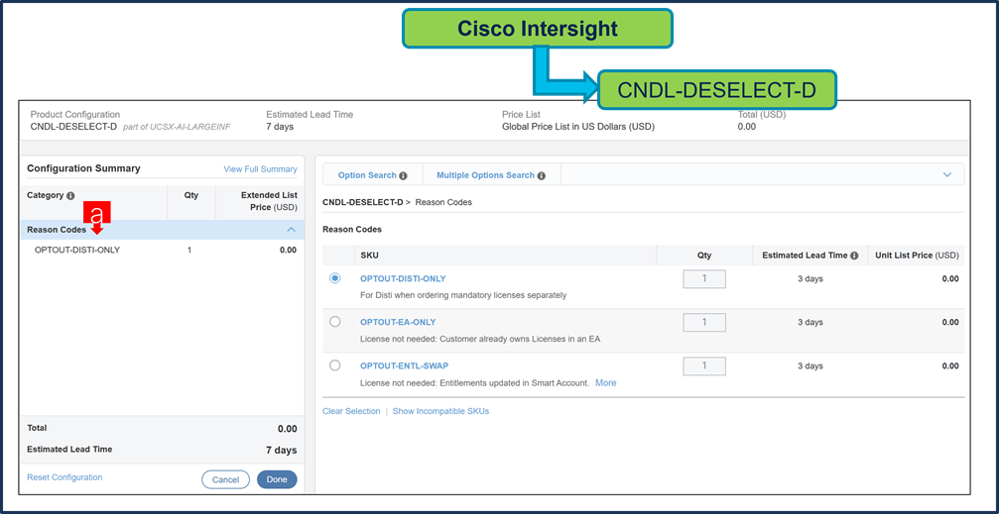Click the SKU column header

pos(368,256)
